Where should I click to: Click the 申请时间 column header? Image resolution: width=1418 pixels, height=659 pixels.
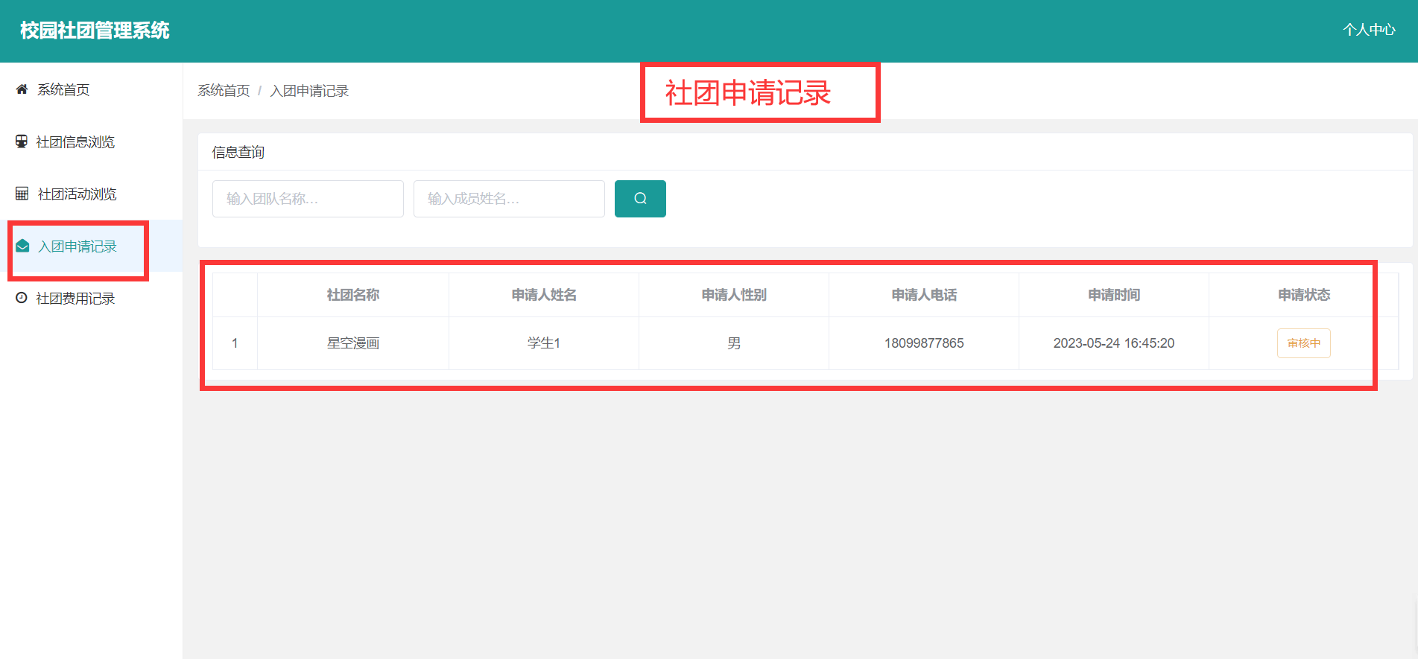(1113, 295)
